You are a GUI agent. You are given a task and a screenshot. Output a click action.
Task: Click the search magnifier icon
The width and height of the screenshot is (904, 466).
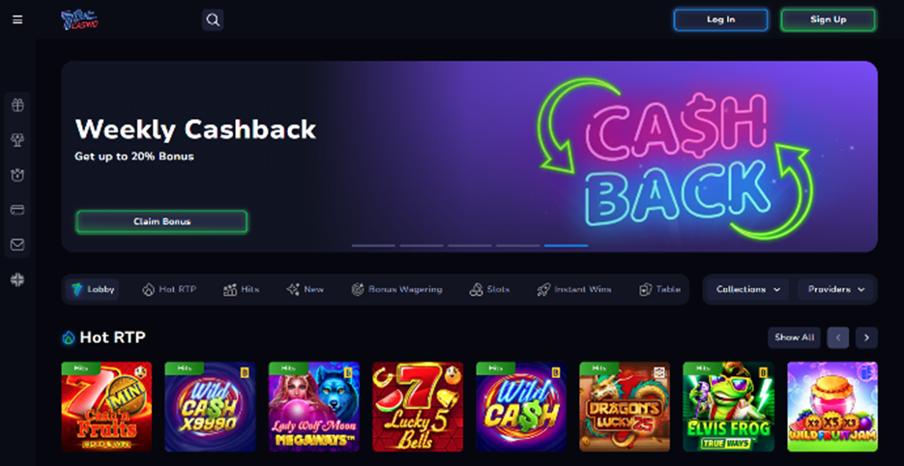(213, 19)
